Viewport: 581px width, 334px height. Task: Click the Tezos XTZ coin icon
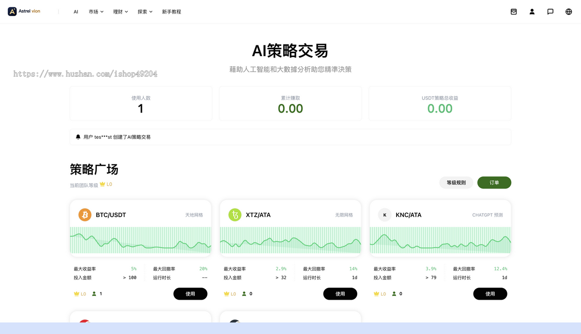point(235,215)
